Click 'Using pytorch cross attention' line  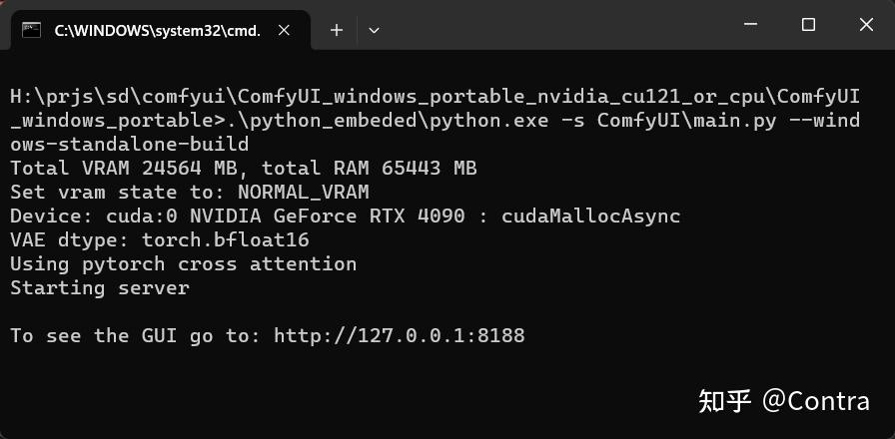point(183,264)
